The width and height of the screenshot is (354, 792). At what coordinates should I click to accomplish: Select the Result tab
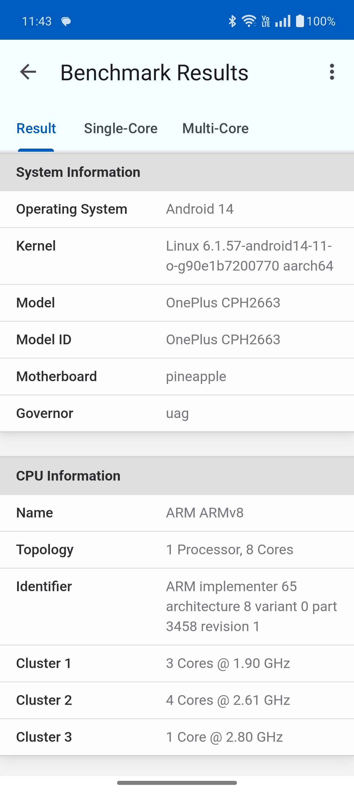tap(36, 128)
